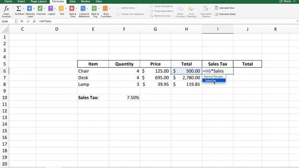
Task: Open the Math & Trig functions icon
Action: click(x=94, y=8)
